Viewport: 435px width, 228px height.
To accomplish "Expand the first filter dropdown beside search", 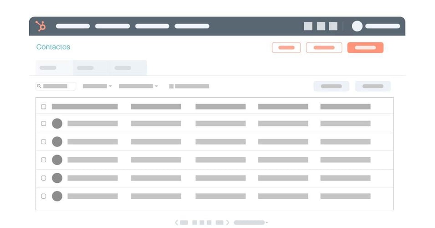I will (x=97, y=86).
